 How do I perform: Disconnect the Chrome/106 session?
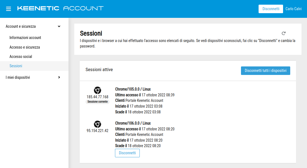click(x=127, y=153)
